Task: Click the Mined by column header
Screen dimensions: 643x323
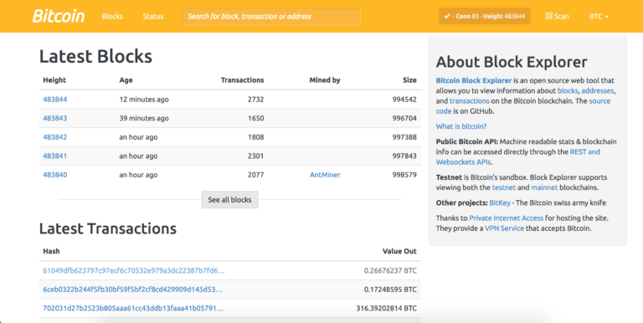Action: click(325, 80)
